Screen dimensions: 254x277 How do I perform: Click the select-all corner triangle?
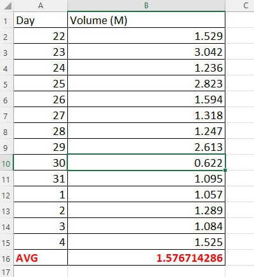pos(8,6)
